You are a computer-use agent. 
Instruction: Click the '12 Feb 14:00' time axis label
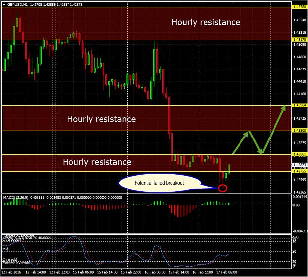click(x=35, y=272)
